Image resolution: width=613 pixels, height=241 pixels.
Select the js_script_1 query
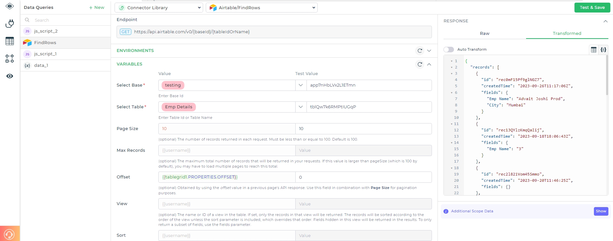point(66,54)
